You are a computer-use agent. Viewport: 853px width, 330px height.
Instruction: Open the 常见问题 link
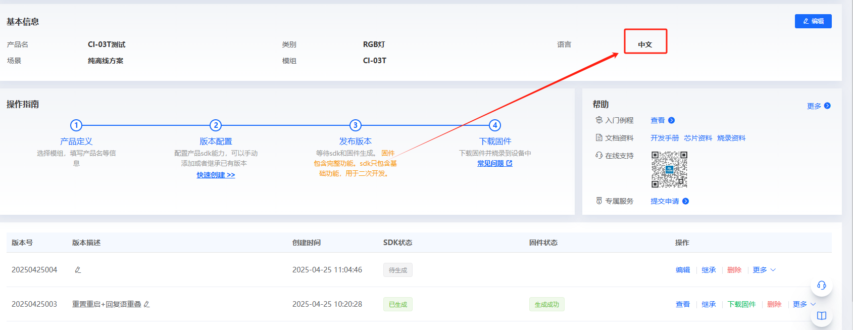tap(495, 163)
